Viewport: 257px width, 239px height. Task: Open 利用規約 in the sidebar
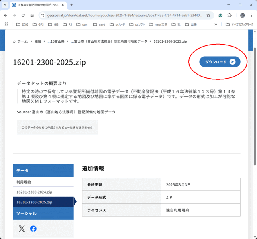tap(24, 182)
